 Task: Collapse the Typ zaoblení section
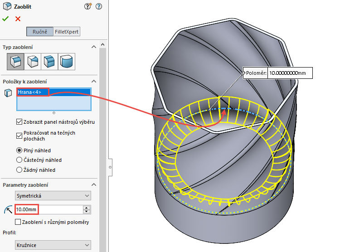94,47
